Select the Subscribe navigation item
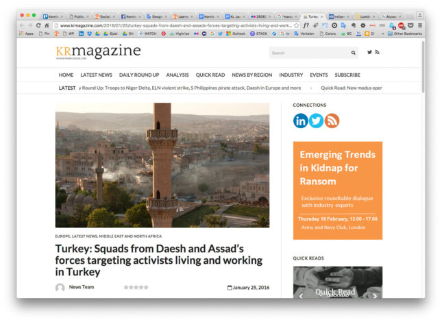The image size is (442, 322). tap(347, 75)
